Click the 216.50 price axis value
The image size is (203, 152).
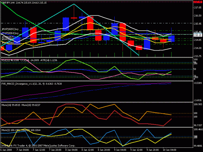coord(198,16)
